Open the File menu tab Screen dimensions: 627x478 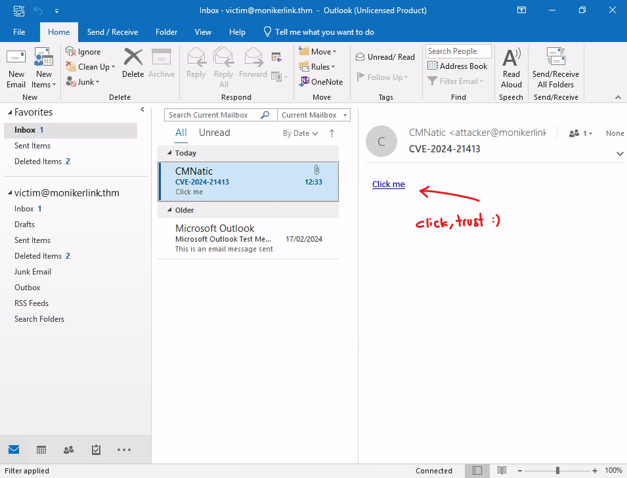tap(19, 32)
